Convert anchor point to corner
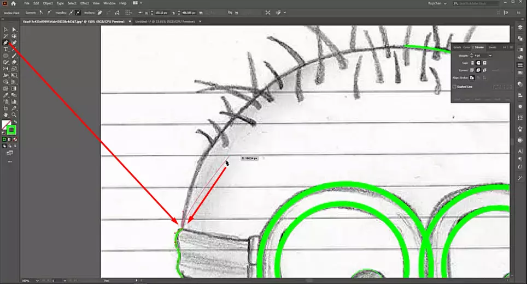 42,13
